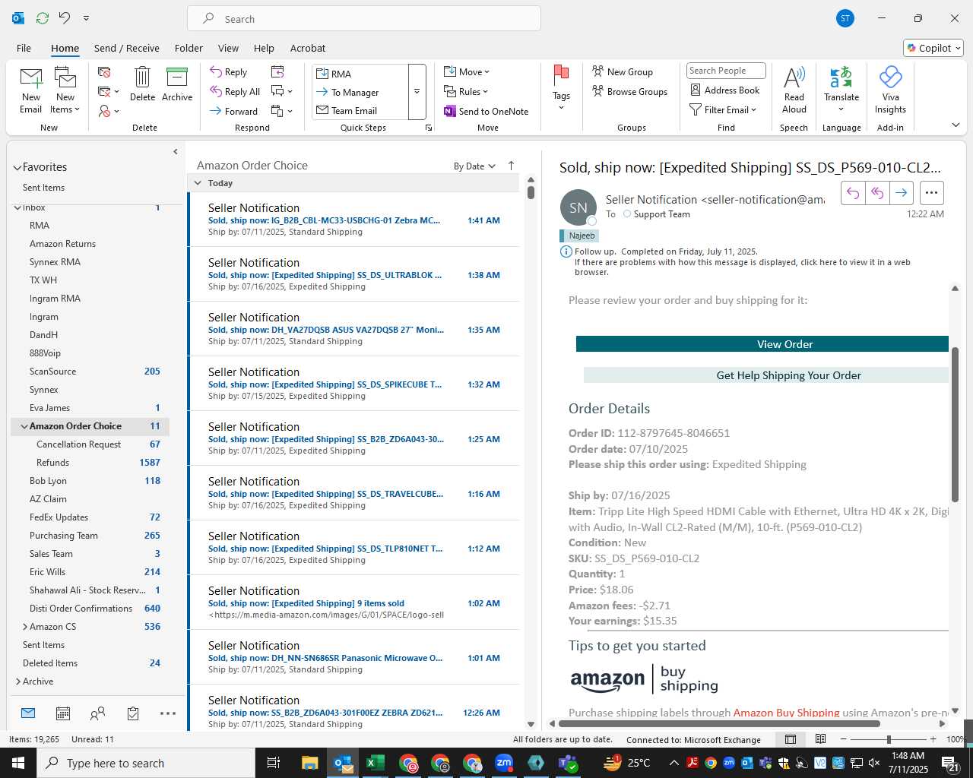Adjust the zoom slider in status bar

889,739
